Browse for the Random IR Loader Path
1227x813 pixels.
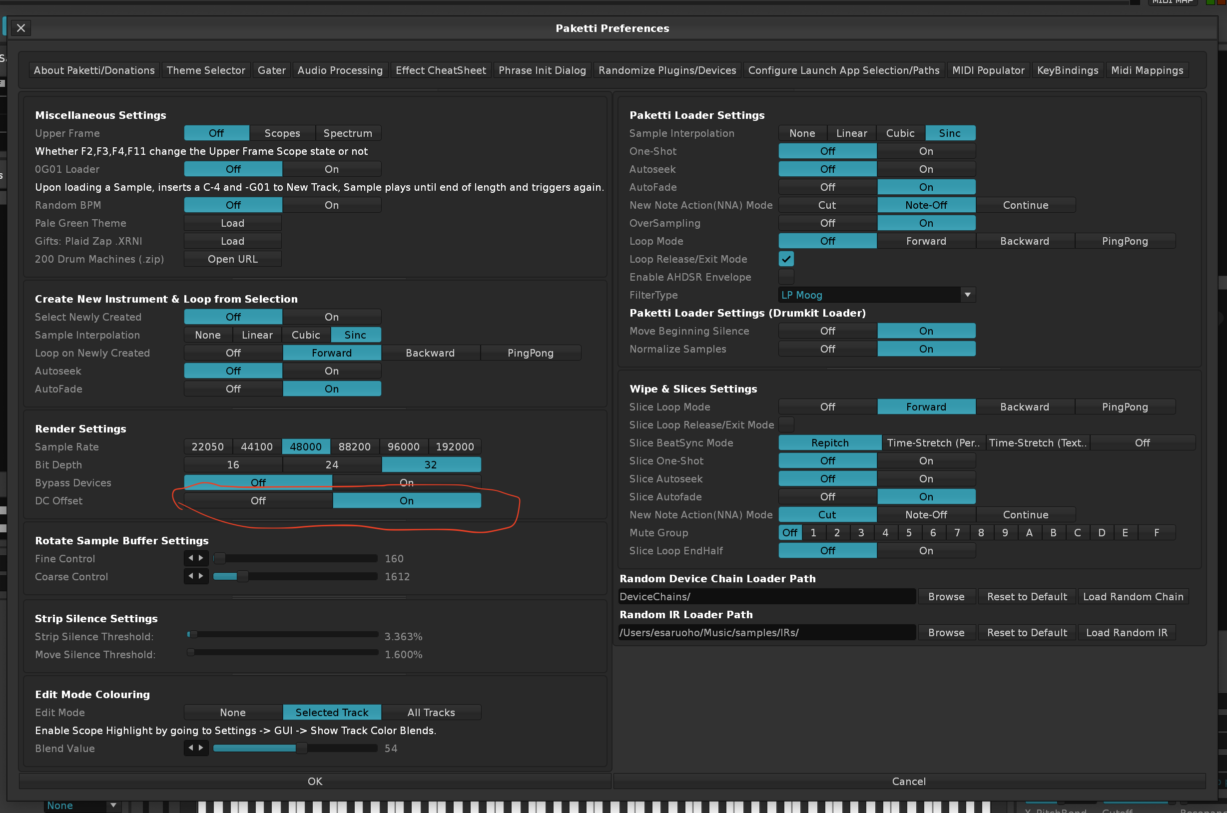coord(945,633)
